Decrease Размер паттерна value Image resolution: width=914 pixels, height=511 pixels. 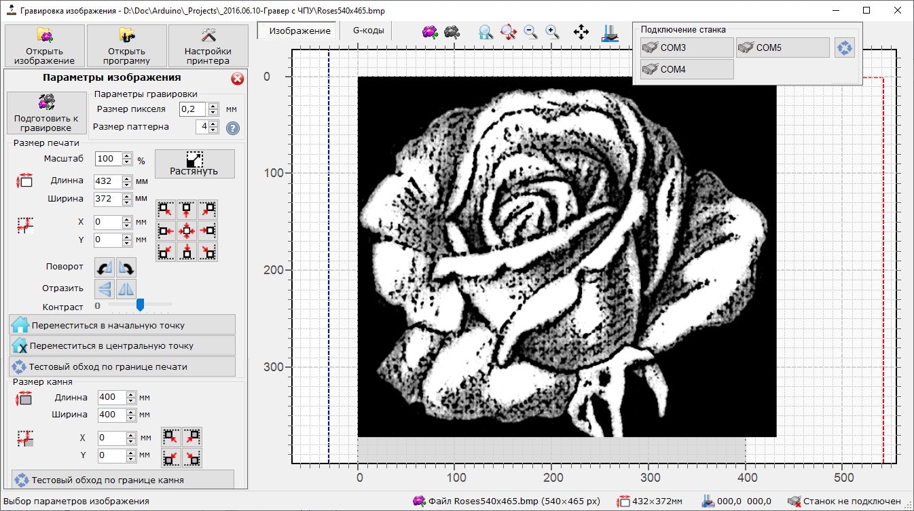tap(214, 130)
